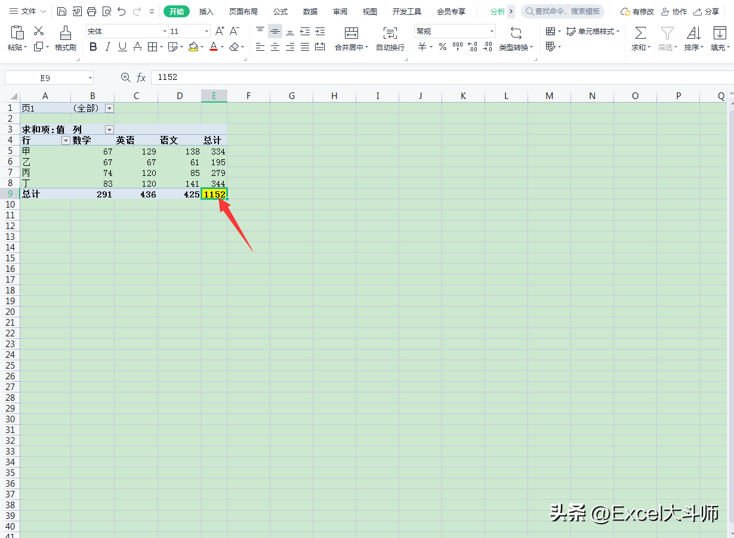Screen dimensions: 734x538
Task: Center text horizontally
Action: click(x=275, y=47)
